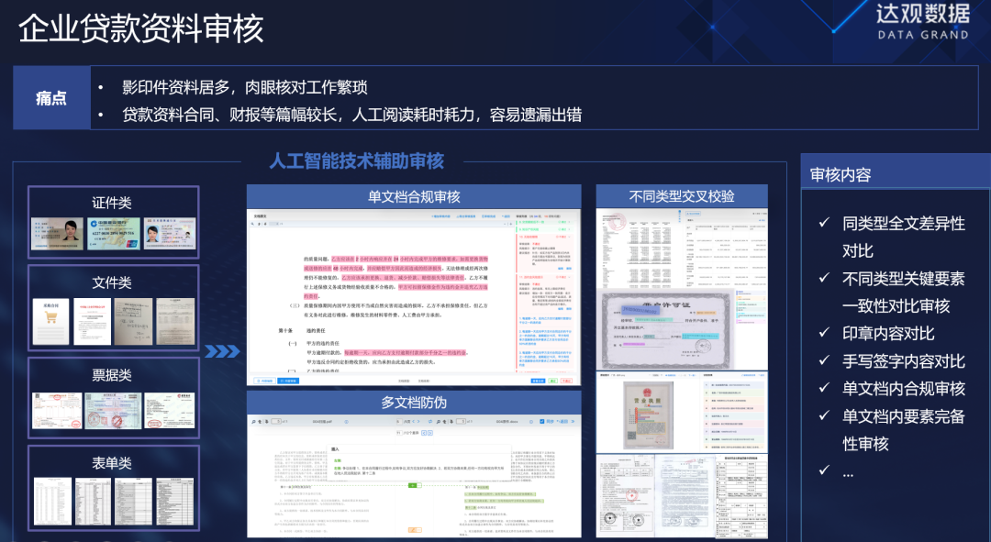Image resolution: width=991 pixels, height=542 pixels.
Task: Click the 文件类 category label
Action: (x=112, y=282)
